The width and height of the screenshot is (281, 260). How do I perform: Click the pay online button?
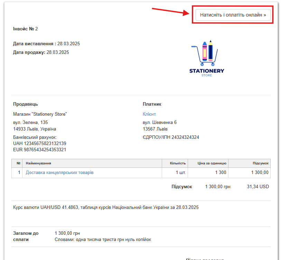233,15
